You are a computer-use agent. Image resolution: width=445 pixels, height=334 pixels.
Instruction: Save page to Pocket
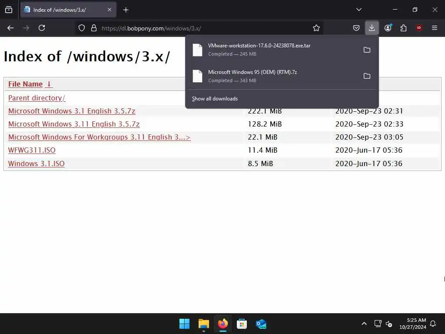[x=356, y=28]
